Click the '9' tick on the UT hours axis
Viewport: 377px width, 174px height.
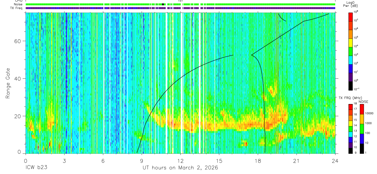click(x=142, y=160)
